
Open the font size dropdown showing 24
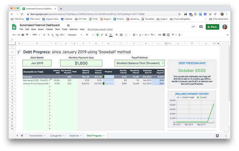89,35
